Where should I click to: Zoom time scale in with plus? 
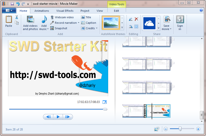coord(198,129)
